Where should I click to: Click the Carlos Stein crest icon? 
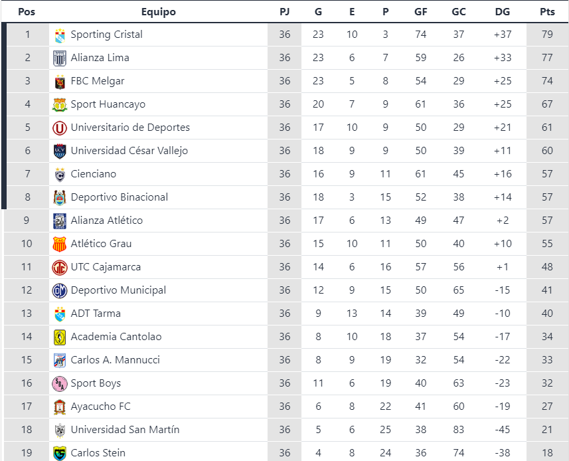[60, 453]
